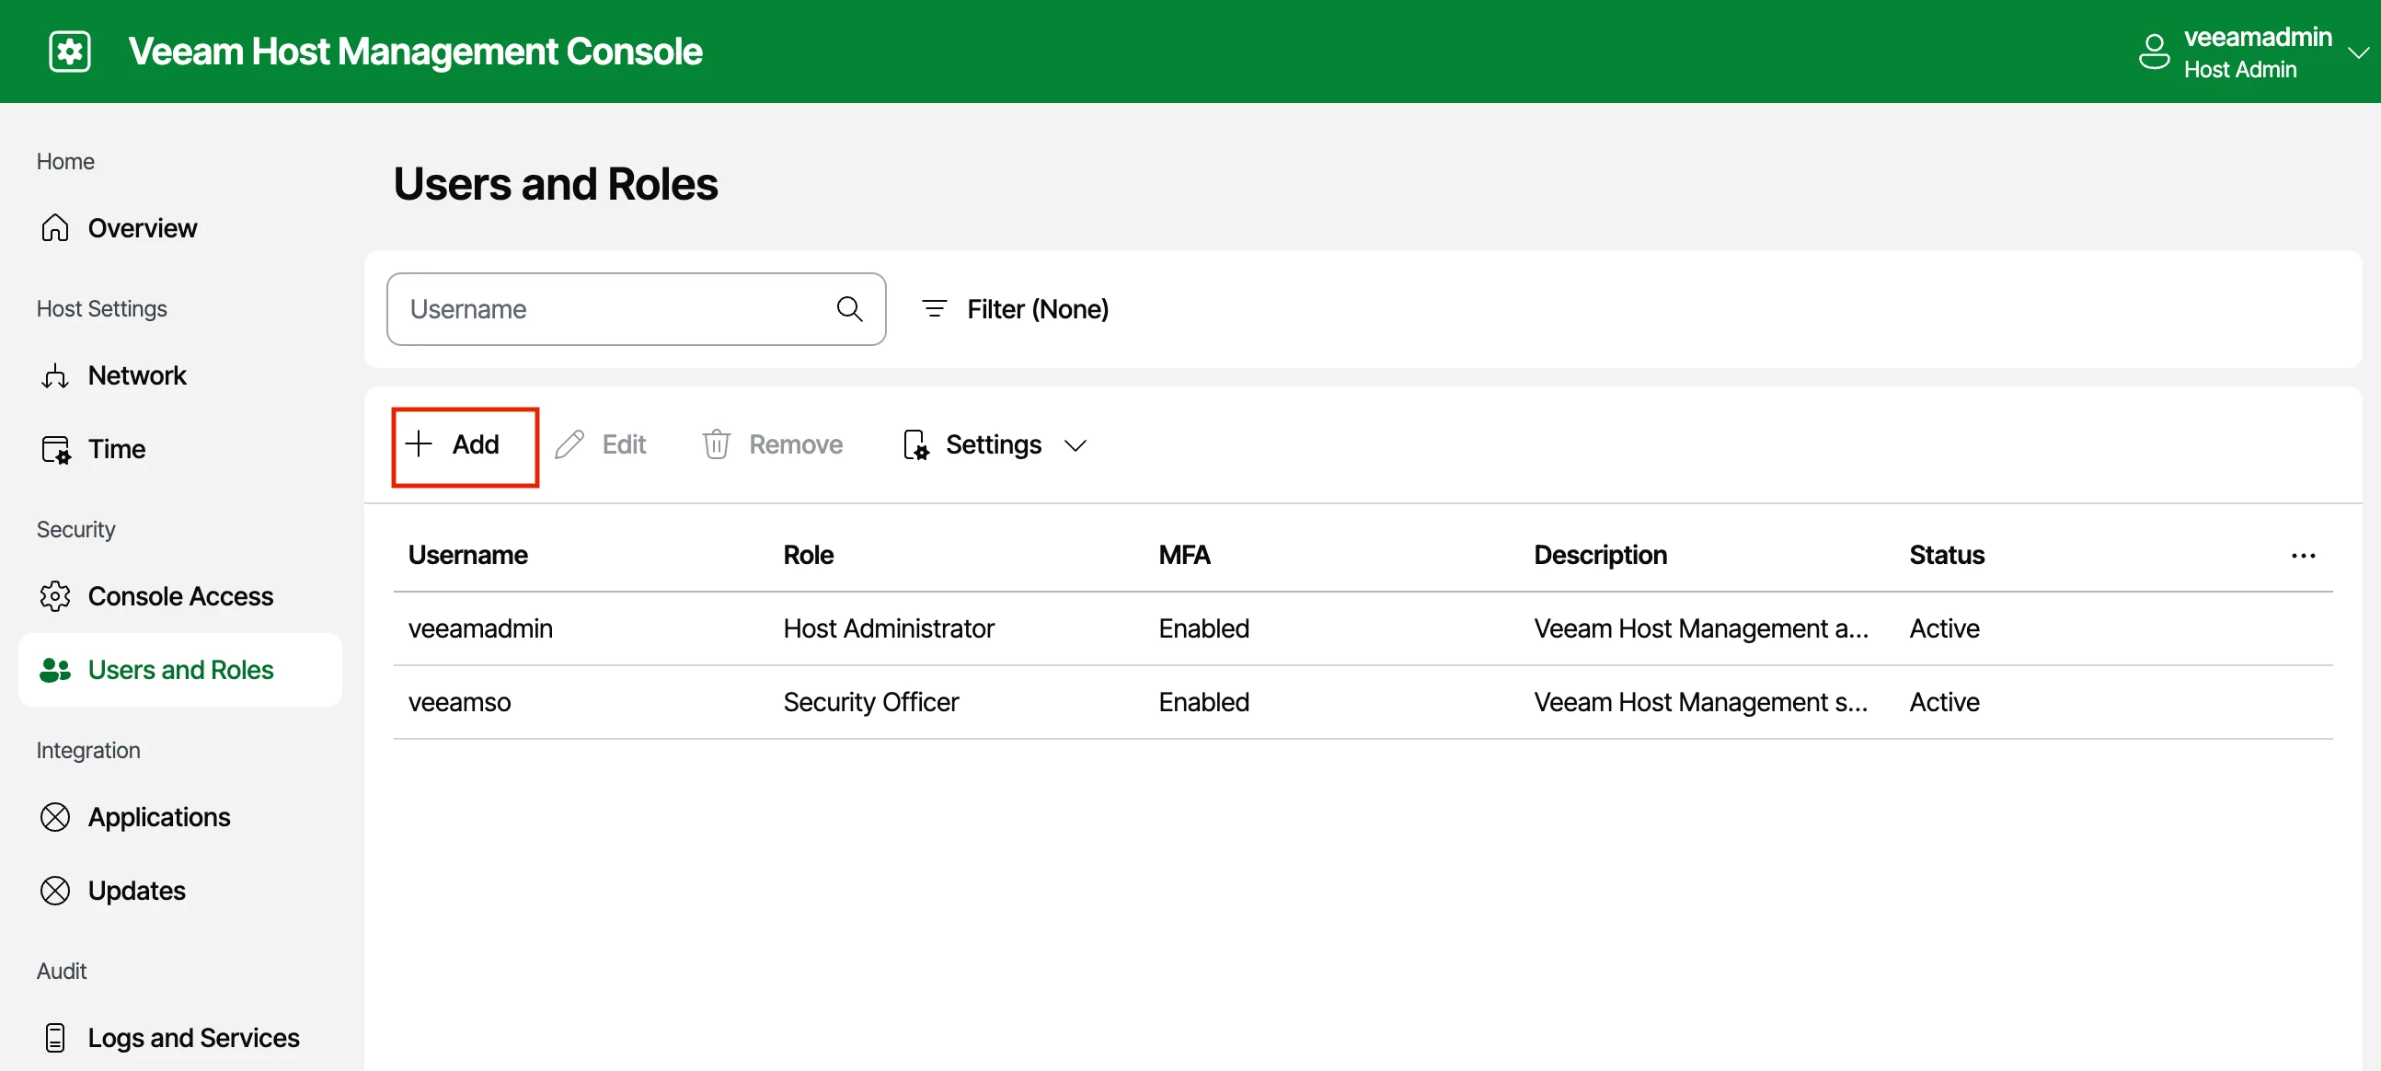Viewport: 2381px width, 1071px height.
Task: Click the Host Admin role label
Action: tap(2239, 69)
